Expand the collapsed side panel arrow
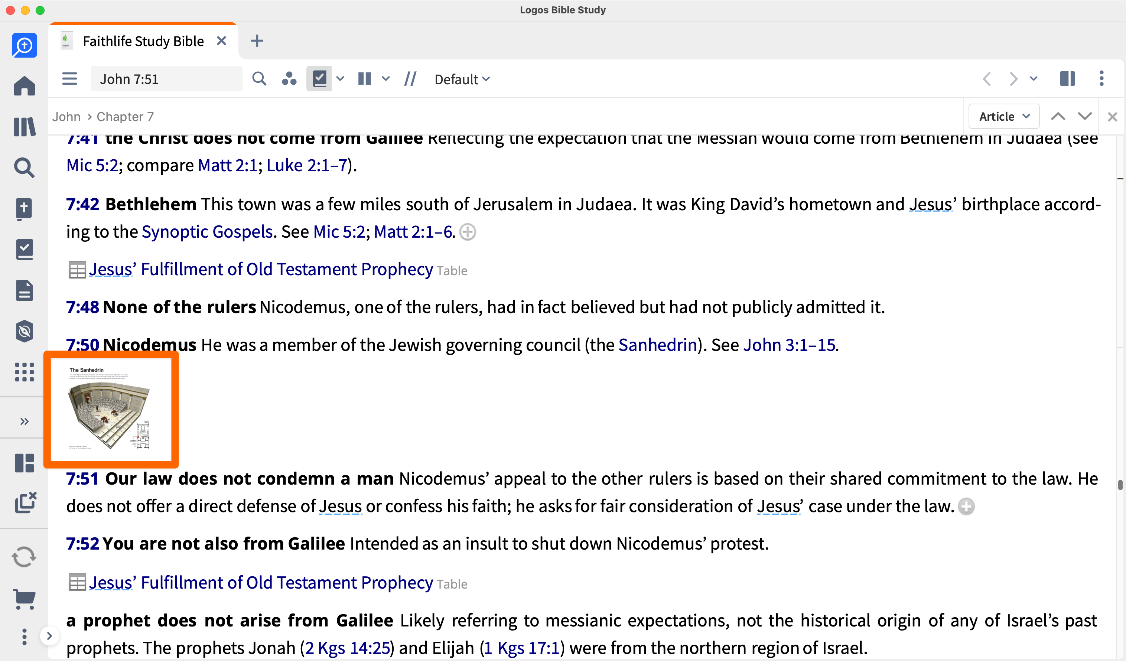The image size is (1126, 661). coord(49,636)
